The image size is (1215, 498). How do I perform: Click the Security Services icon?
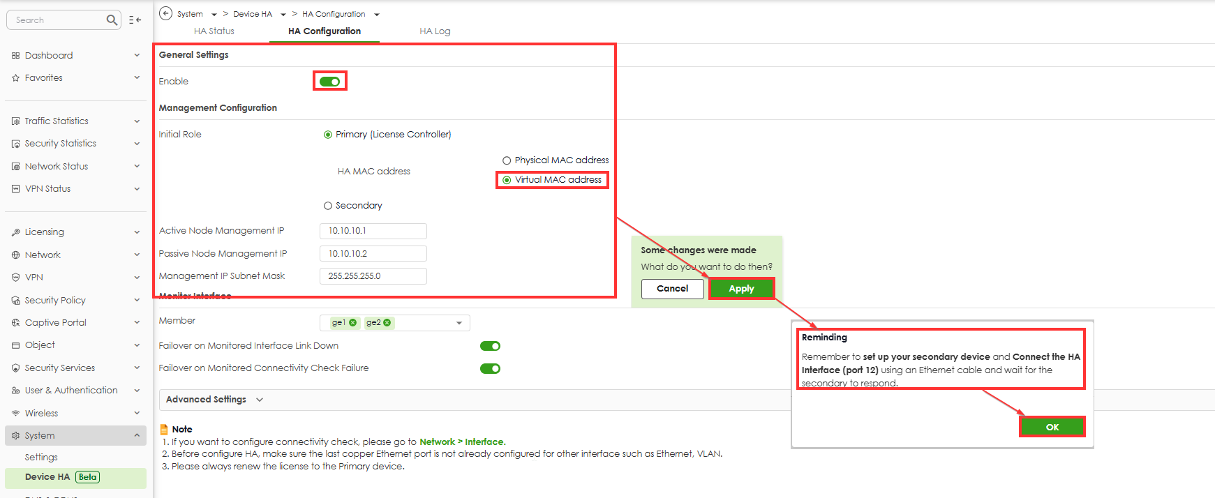[15, 368]
